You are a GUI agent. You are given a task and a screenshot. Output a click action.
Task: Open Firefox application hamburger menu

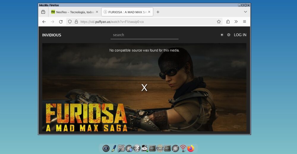(x=244, y=22)
